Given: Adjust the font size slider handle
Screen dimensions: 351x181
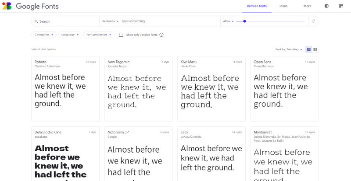Looking at the screenshot, I should coord(244,21).
